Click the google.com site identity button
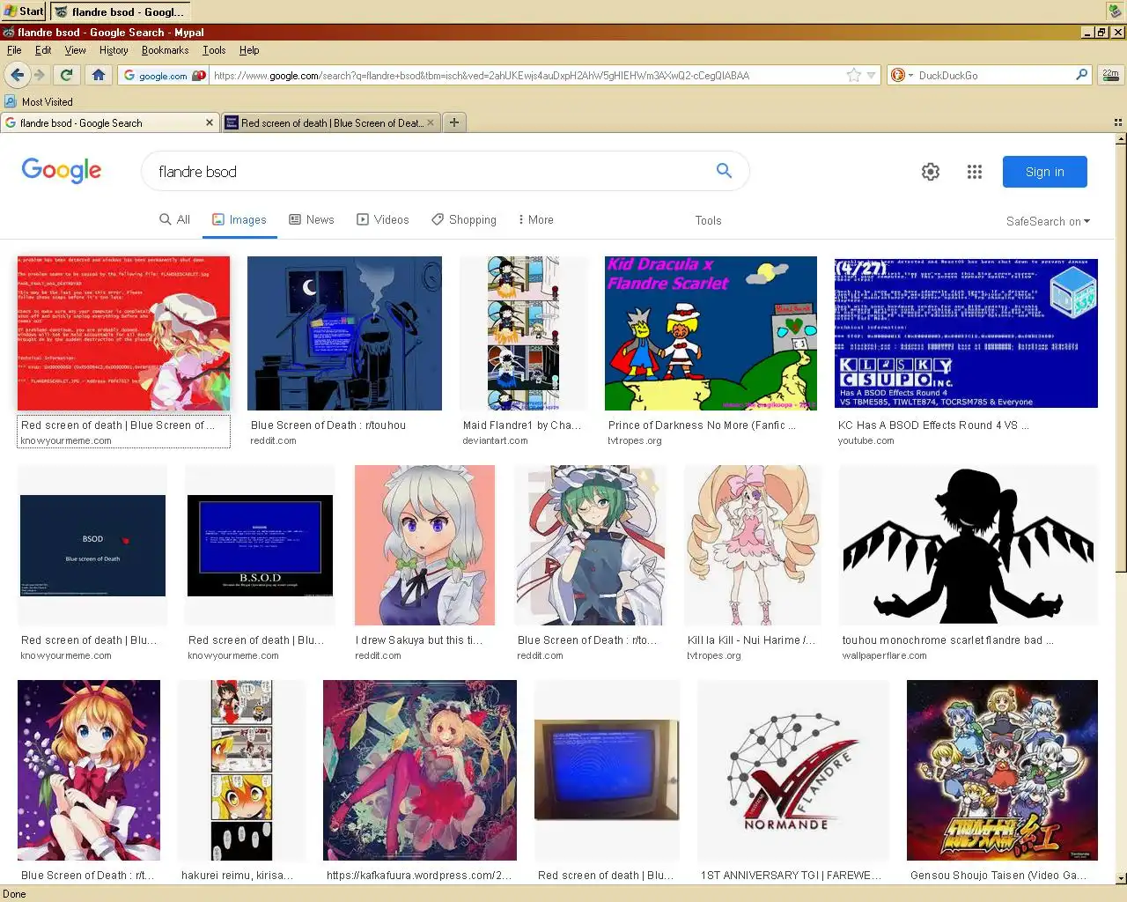The width and height of the screenshot is (1127, 902). click(x=164, y=75)
